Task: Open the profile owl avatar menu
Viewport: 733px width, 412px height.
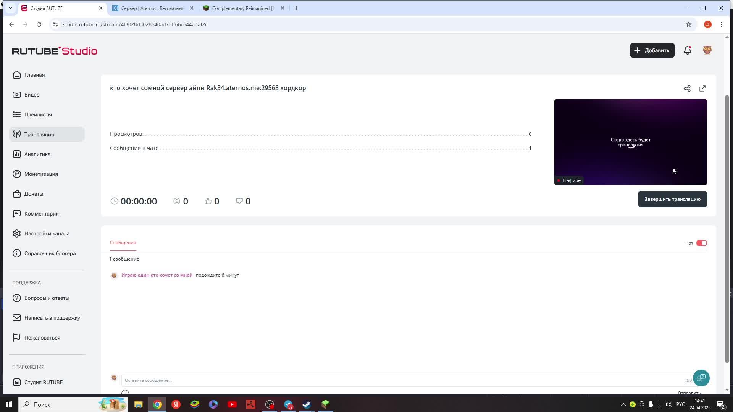Action: tap(707, 50)
